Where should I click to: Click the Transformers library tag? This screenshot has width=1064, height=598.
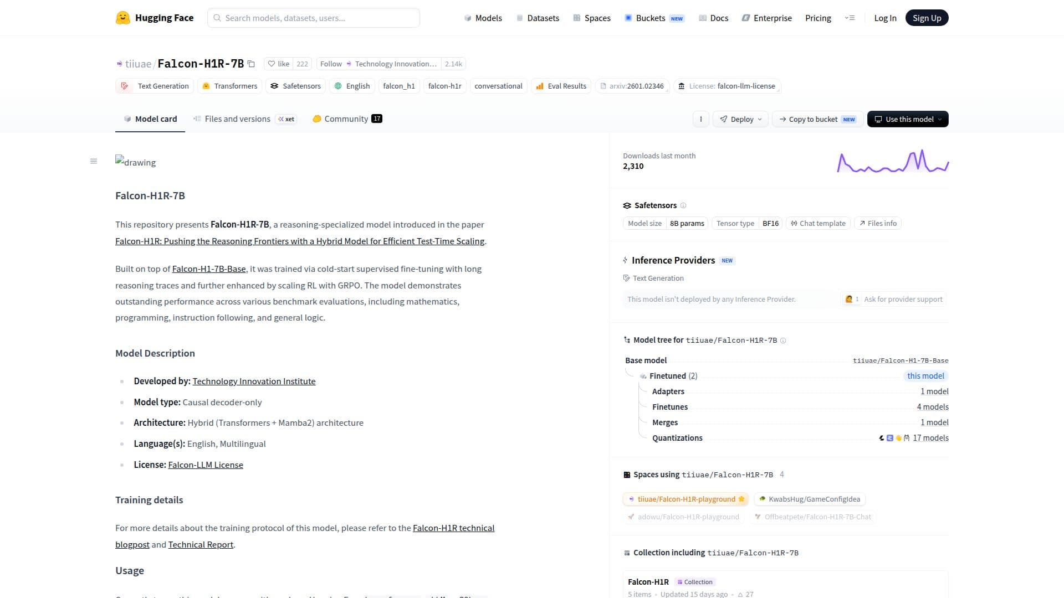point(230,86)
